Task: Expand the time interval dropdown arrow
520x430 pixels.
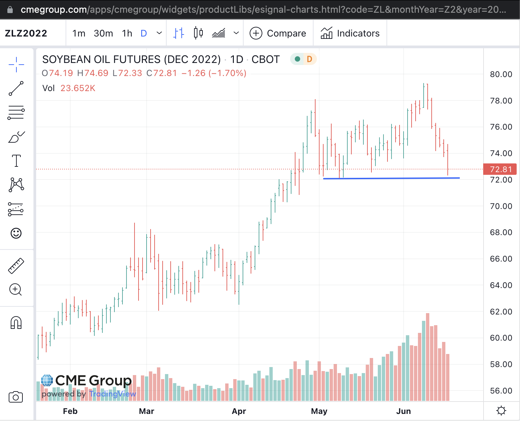Action: (x=159, y=33)
